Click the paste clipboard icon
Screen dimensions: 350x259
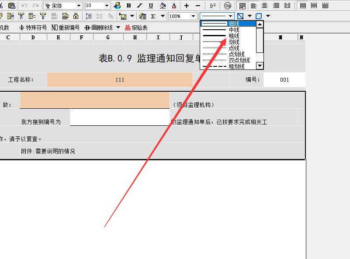(11, 5)
